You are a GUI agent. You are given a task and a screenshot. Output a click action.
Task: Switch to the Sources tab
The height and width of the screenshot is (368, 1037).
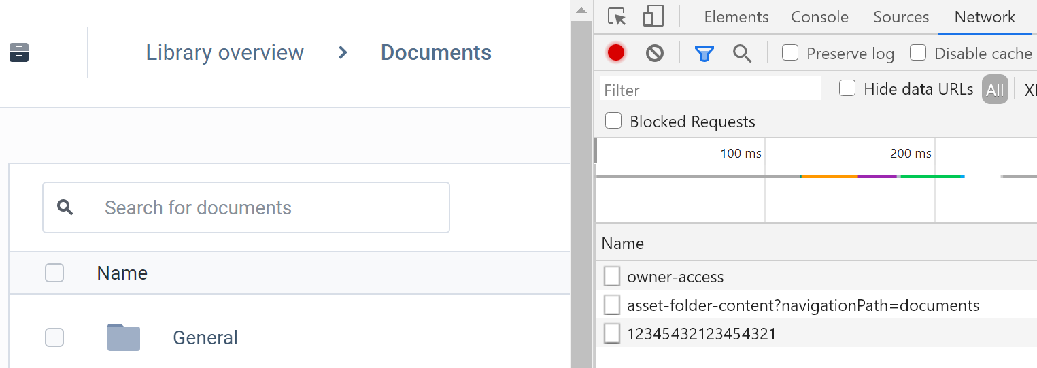pyautogui.click(x=901, y=17)
